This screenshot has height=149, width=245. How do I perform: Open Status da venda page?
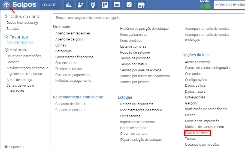coord(197,133)
